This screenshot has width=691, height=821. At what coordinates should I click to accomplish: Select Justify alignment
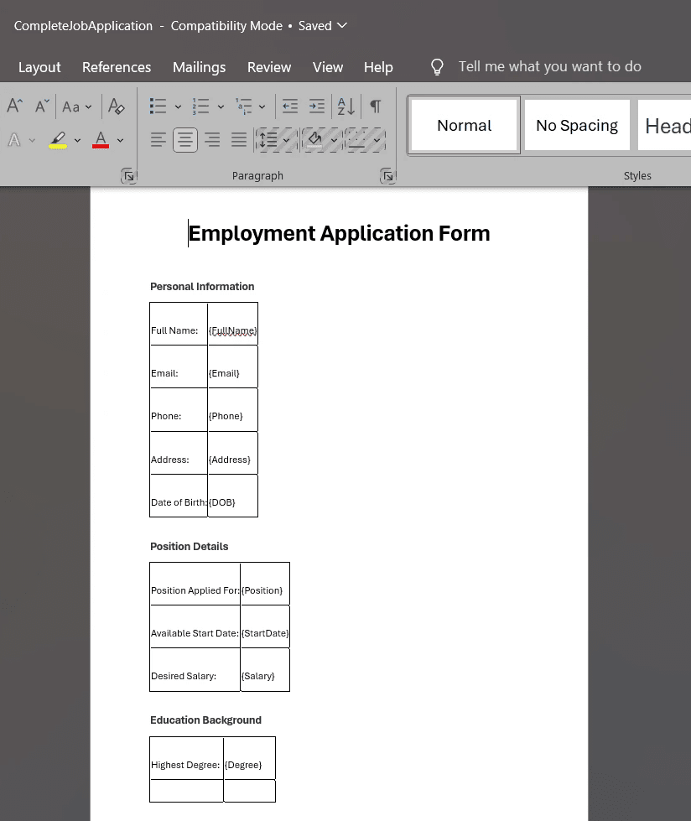239,140
